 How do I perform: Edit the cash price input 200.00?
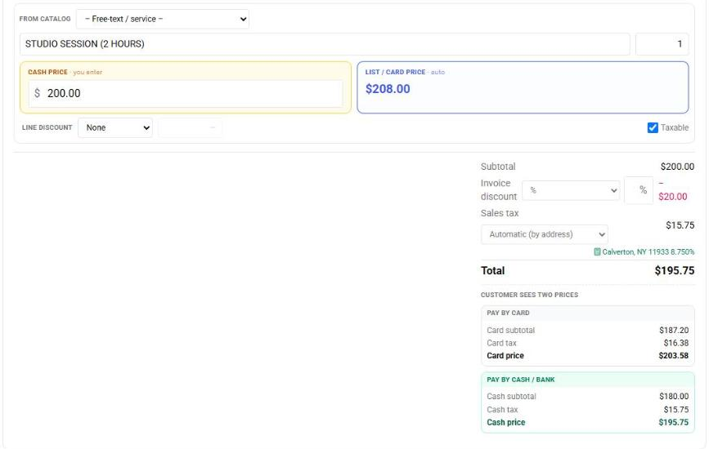(186, 93)
